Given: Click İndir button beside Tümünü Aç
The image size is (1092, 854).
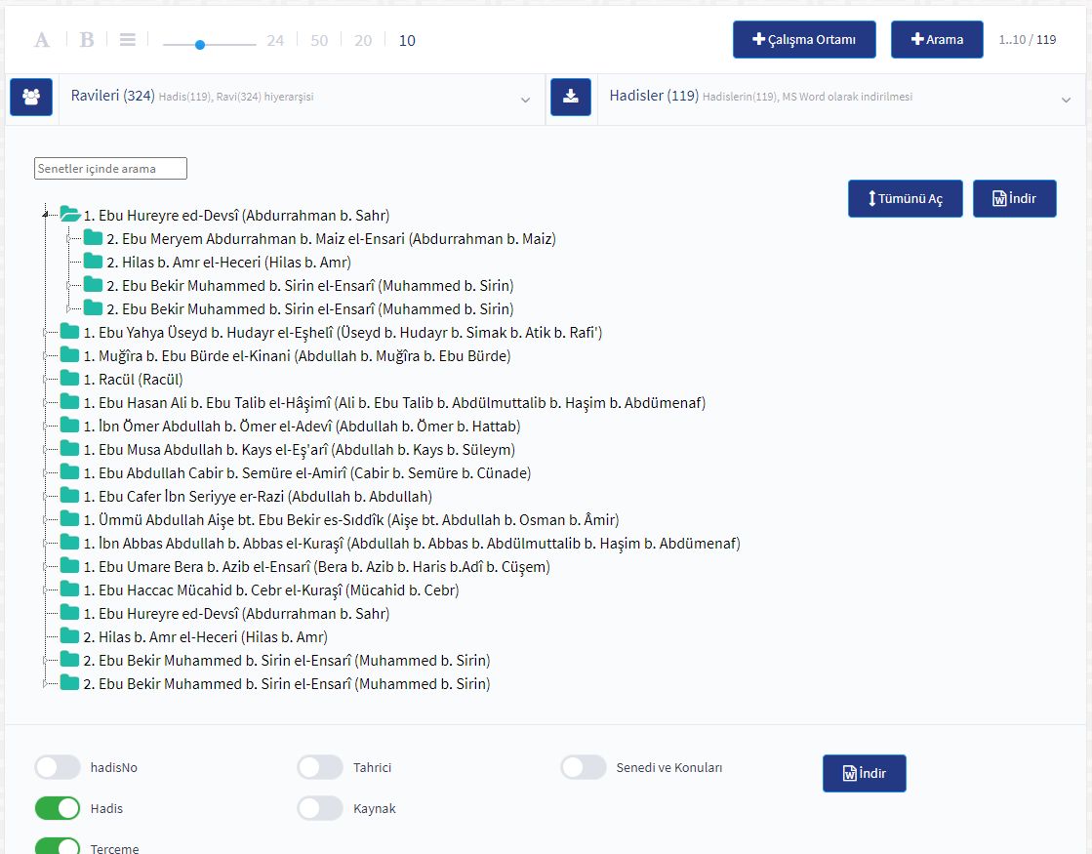Looking at the screenshot, I should pyautogui.click(x=1015, y=198).
